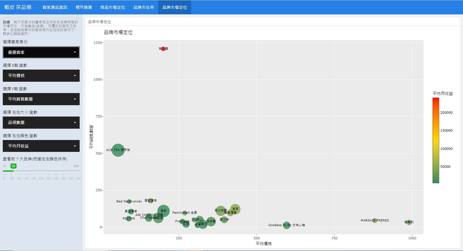
Task: Click the 50000 legend label
Action: [445, 167]
